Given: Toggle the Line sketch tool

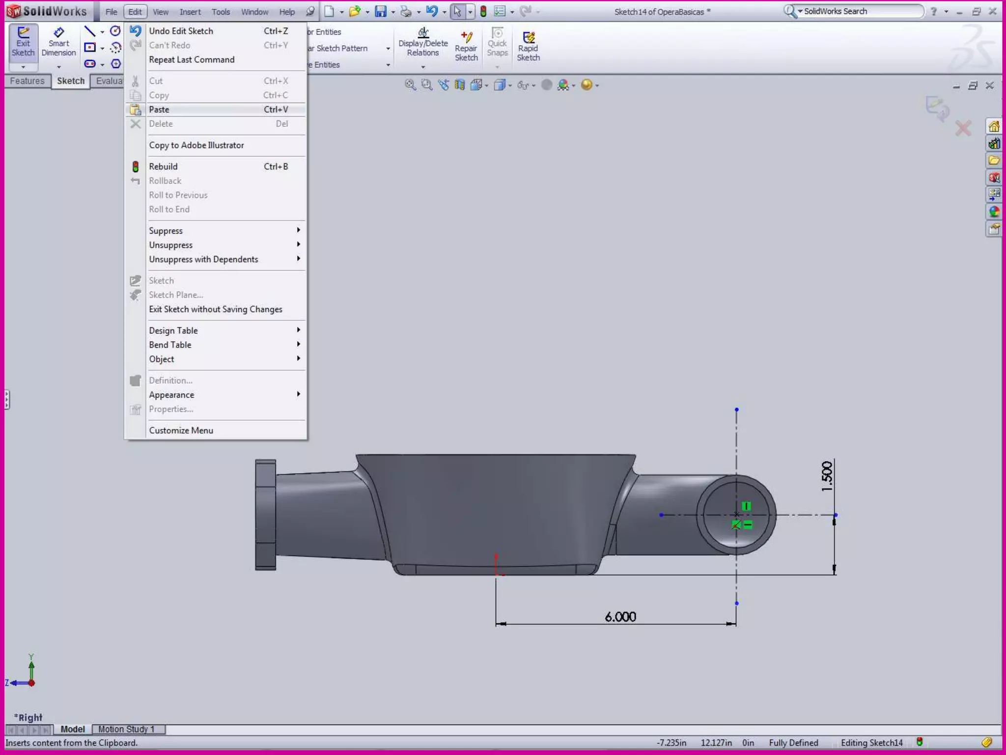Looking at the screenshot, I should pyautogui.click(x=89, y=32).
